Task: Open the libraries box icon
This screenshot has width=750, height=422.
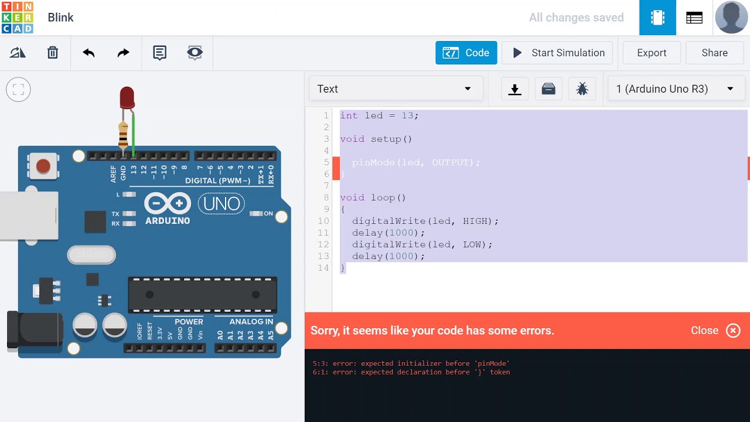Action: pyautogui.click(x=548, y=89)
